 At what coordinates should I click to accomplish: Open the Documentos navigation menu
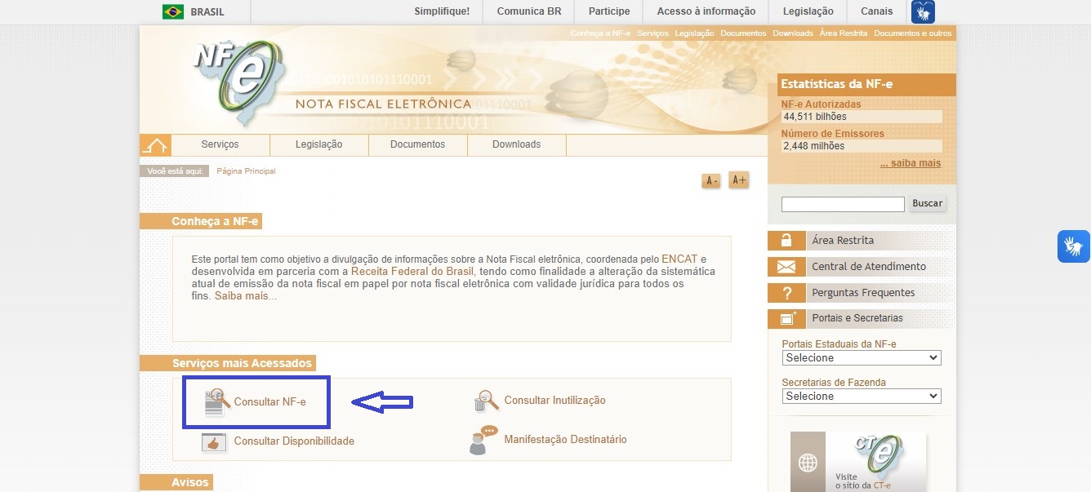pos(418,144)
